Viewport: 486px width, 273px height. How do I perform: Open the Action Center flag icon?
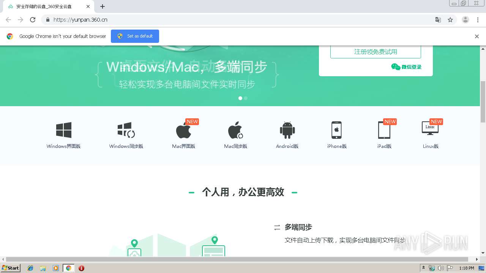point(450,268)
